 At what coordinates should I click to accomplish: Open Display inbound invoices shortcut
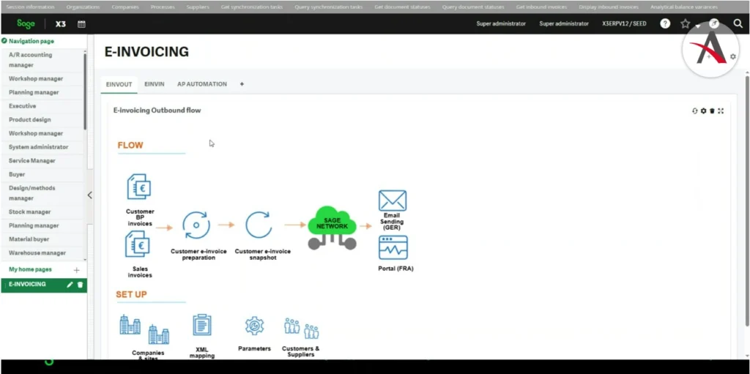(x=609, y=7)
